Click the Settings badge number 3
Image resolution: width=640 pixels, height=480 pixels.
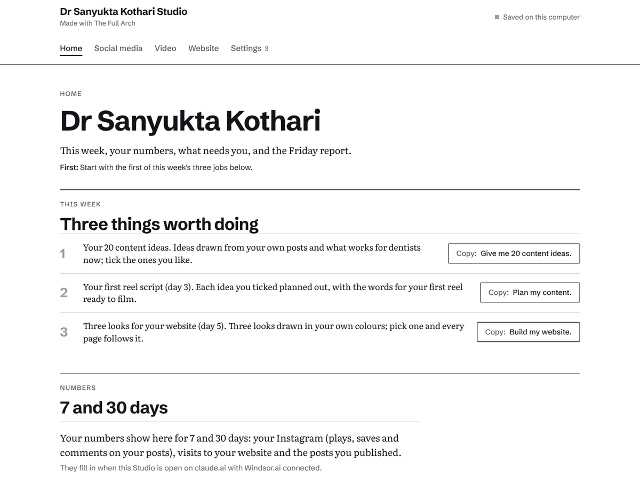click(266, 49)
